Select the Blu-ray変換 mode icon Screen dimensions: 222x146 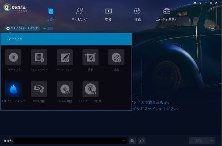65,89
